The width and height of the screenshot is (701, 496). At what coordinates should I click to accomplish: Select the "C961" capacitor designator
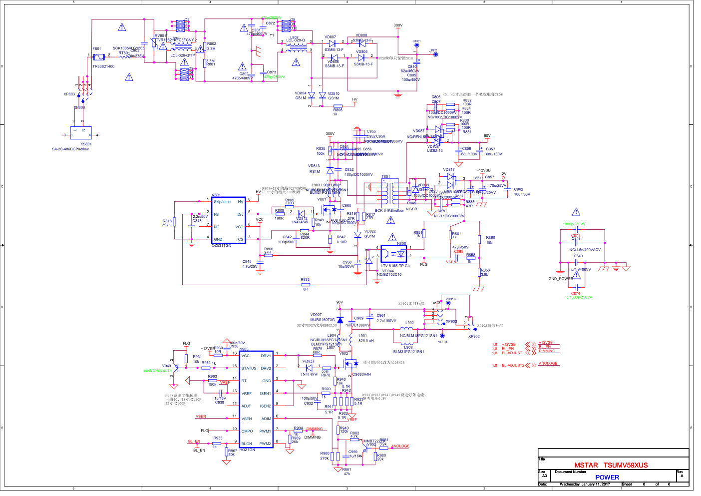[381, 316]
